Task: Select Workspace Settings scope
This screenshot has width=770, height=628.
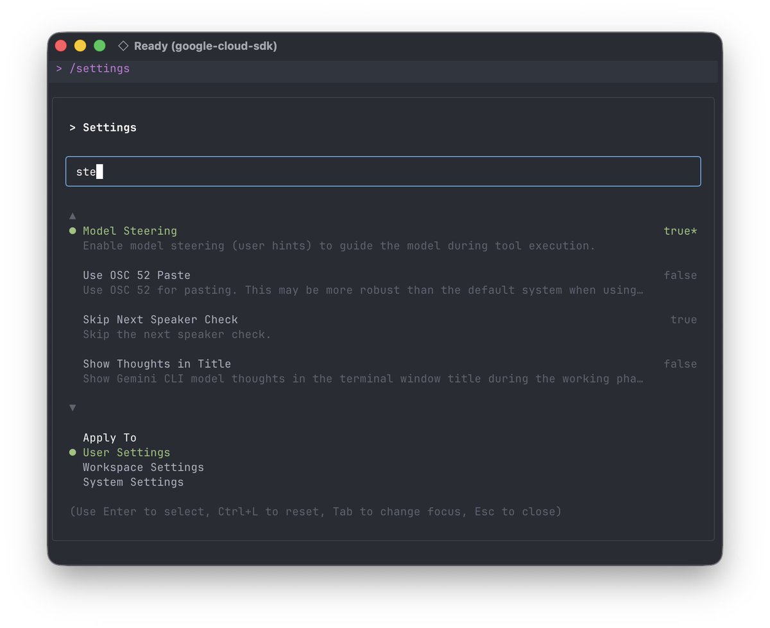Action: pyautogui.click(x=143, y=467)
